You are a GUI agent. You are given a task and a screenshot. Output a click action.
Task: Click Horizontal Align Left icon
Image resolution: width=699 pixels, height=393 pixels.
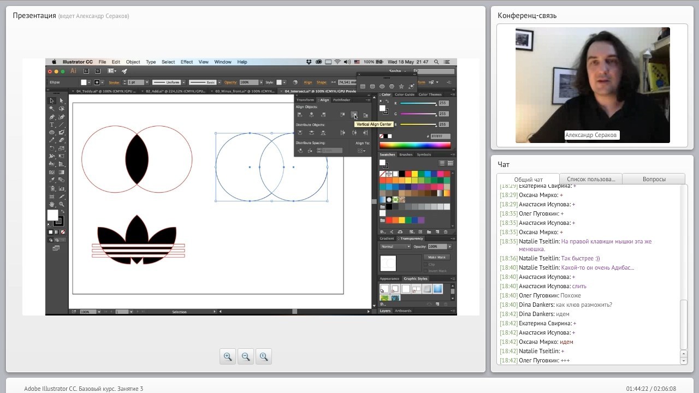pyautogui.click(x=300, y=115)
